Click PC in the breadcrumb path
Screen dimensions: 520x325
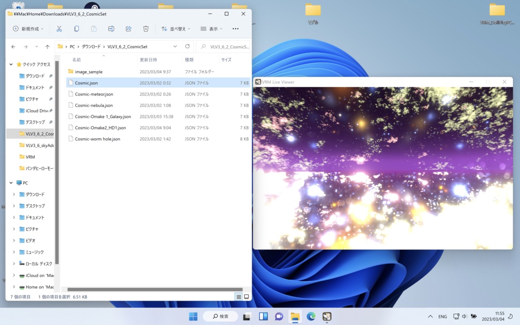click(72, 47)
